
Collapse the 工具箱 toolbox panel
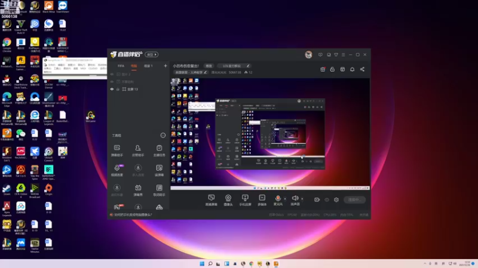pyautogui.click(x=163, y=135)
